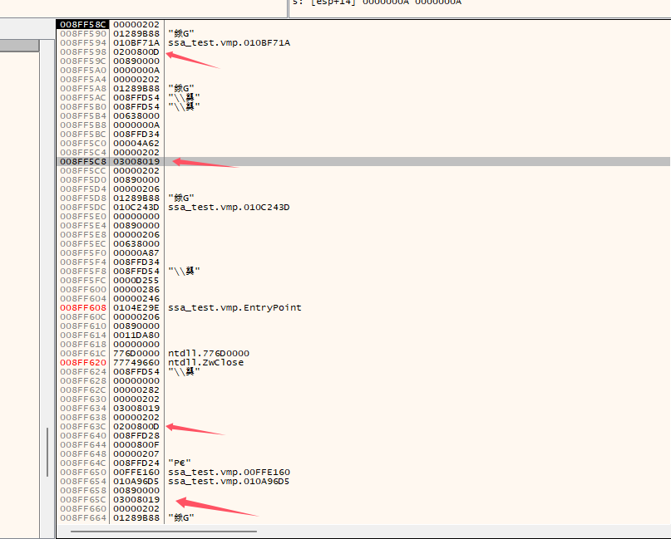This screenshot has width=671, height=539.
Task: Click stack address 008FF5F4
Action: pyautogui.click(x=82, y=262)
